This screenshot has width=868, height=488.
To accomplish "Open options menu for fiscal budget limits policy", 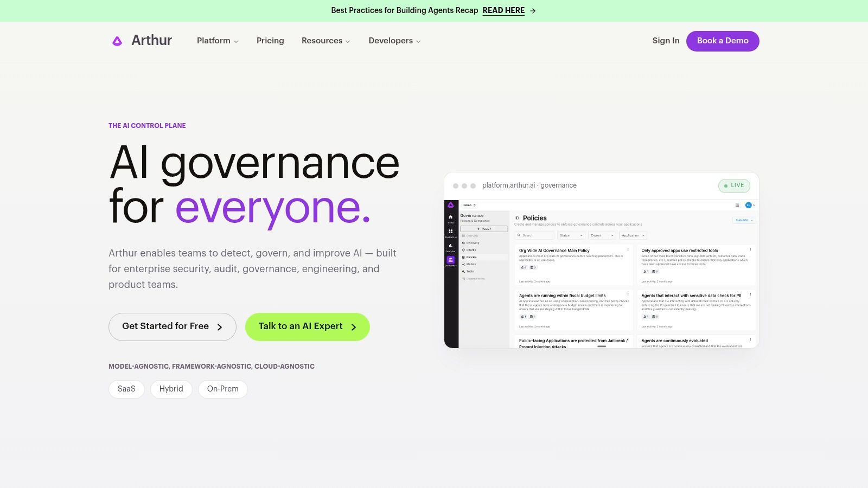I will pyautogui.click(x=628, y=295).
